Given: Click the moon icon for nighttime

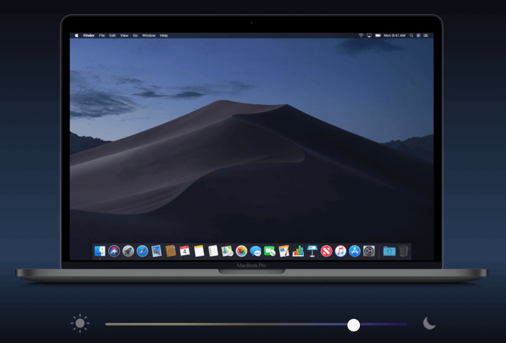Looking at the screenshot, I should pyautogui.click(x=429, y=323).
